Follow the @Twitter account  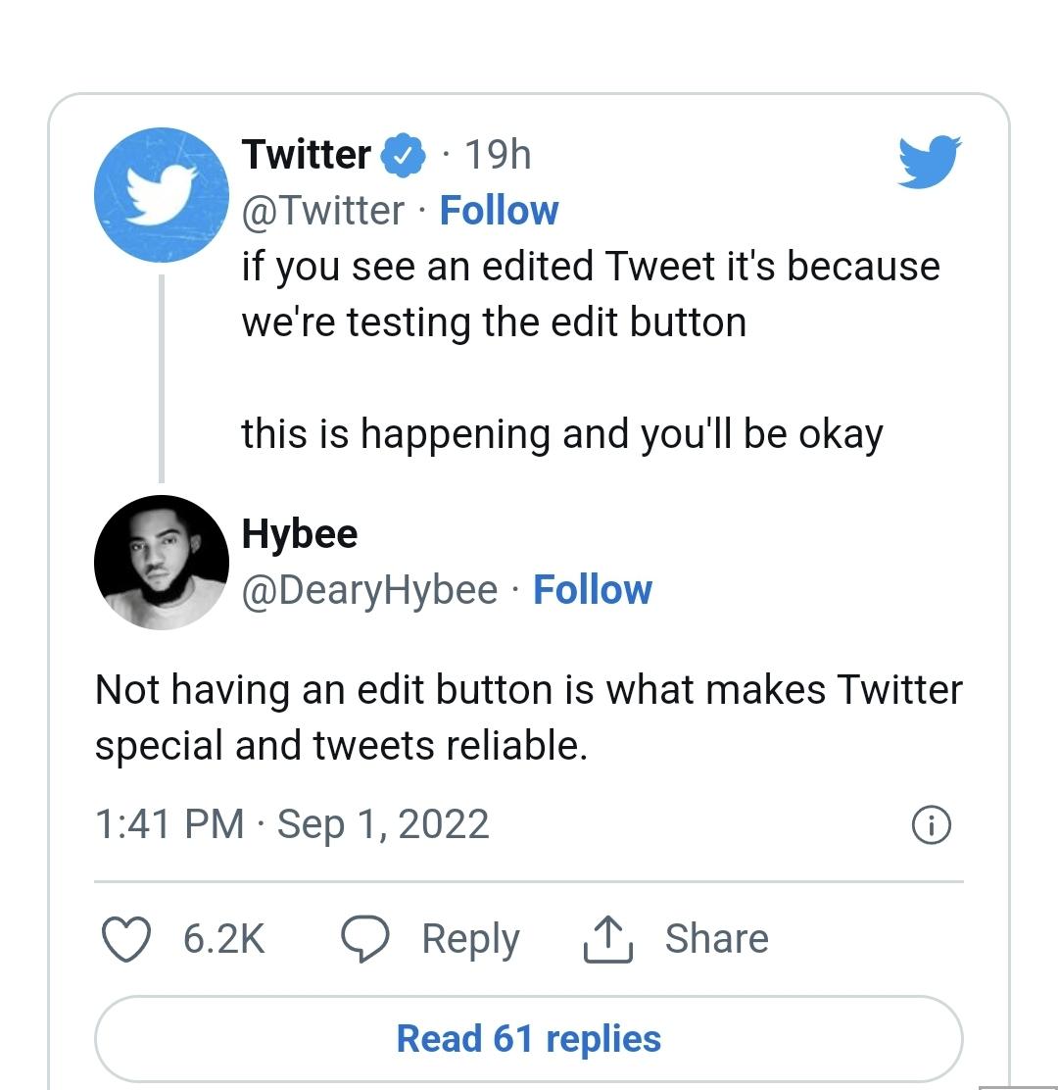click(x=499, y=210)
